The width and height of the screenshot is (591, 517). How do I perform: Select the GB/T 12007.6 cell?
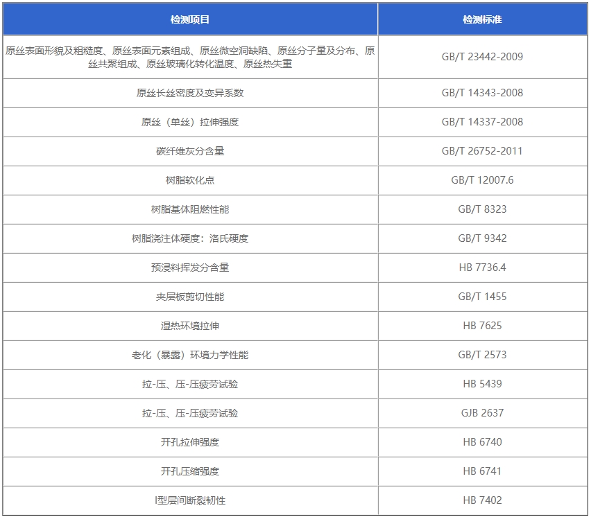(x=483, y=180)
